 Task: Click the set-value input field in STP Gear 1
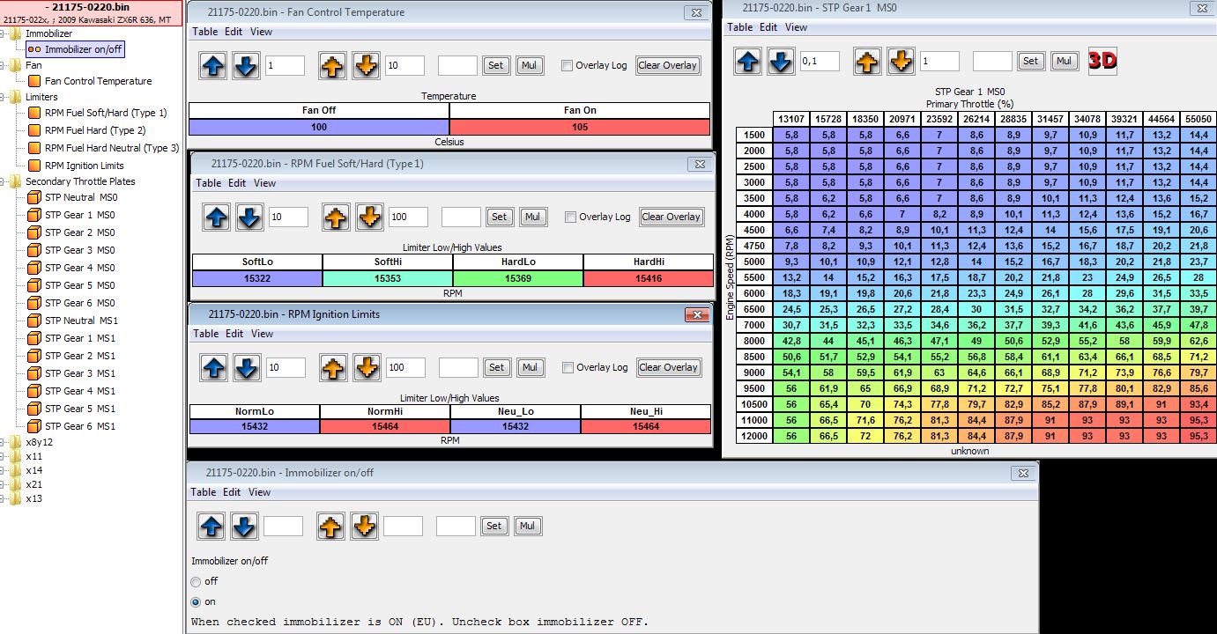(x=991, y=61)
